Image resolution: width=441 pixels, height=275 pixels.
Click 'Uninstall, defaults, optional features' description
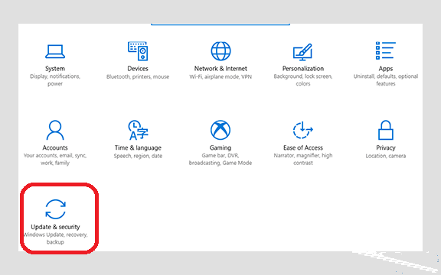point(386,80)
